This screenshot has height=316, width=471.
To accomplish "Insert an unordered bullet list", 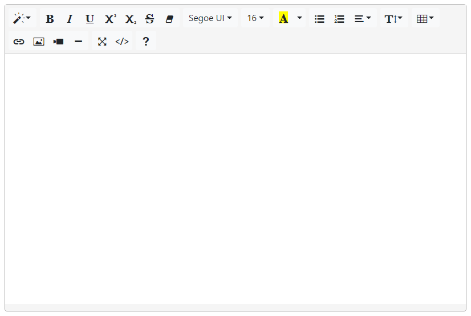I will click(319, 18).
